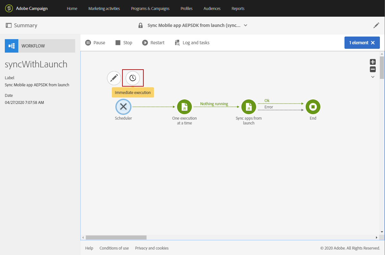Screen dimensions: 385x255
Task: Click the vertical scrollbar thumb
Action: [382, 68]
